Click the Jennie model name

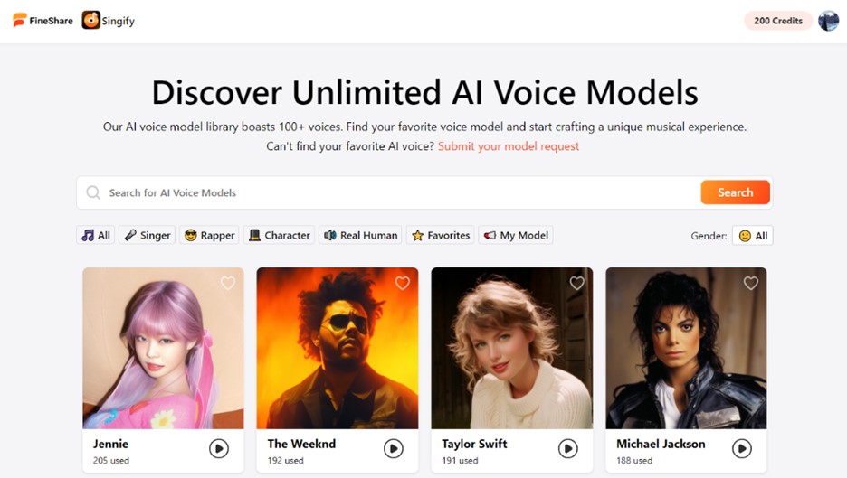coord(110,444)
